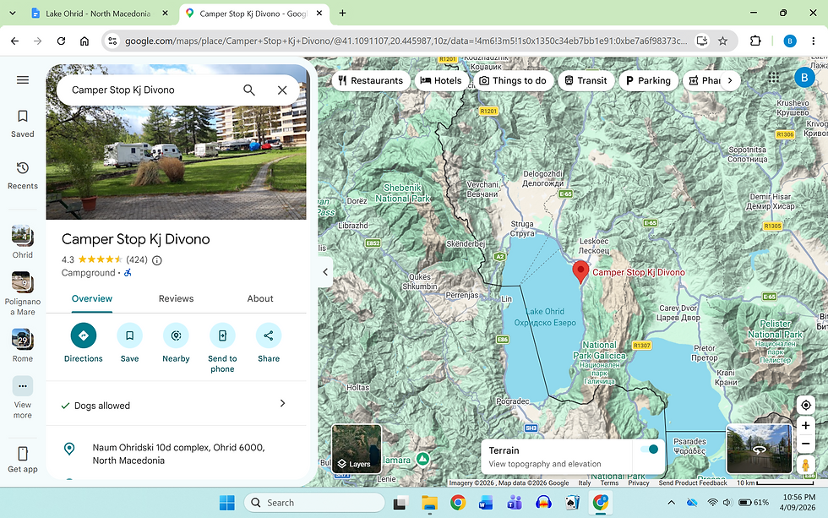Open a new browser tab

(343, 14)
